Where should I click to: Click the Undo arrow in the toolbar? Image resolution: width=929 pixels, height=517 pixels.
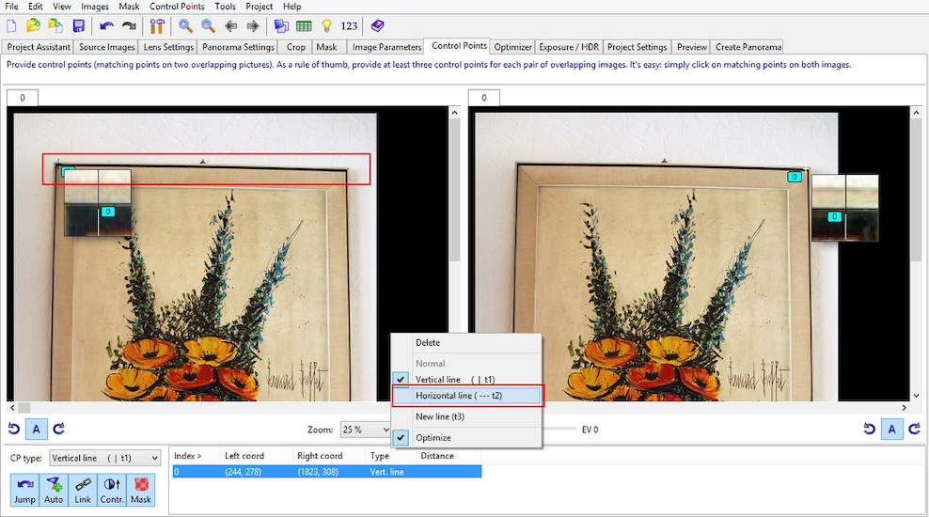point(106,26)
